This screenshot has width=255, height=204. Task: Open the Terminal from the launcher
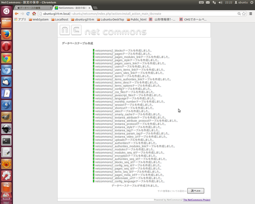tap(7, 140)
